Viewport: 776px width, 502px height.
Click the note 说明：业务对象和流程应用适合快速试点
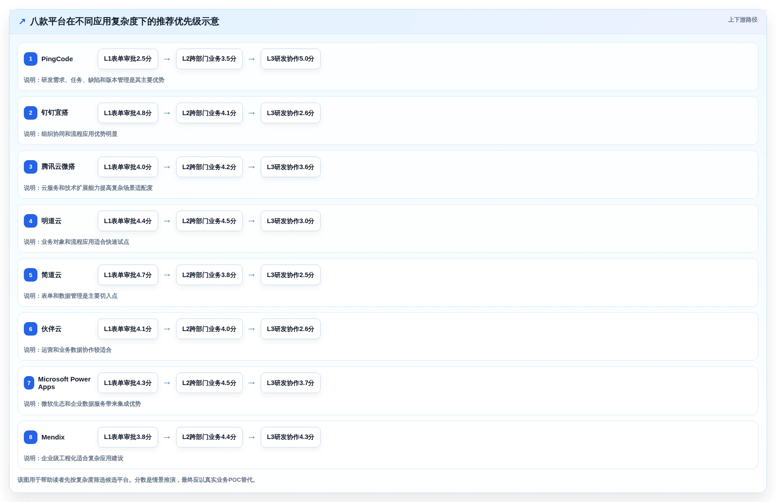[77, 242]
